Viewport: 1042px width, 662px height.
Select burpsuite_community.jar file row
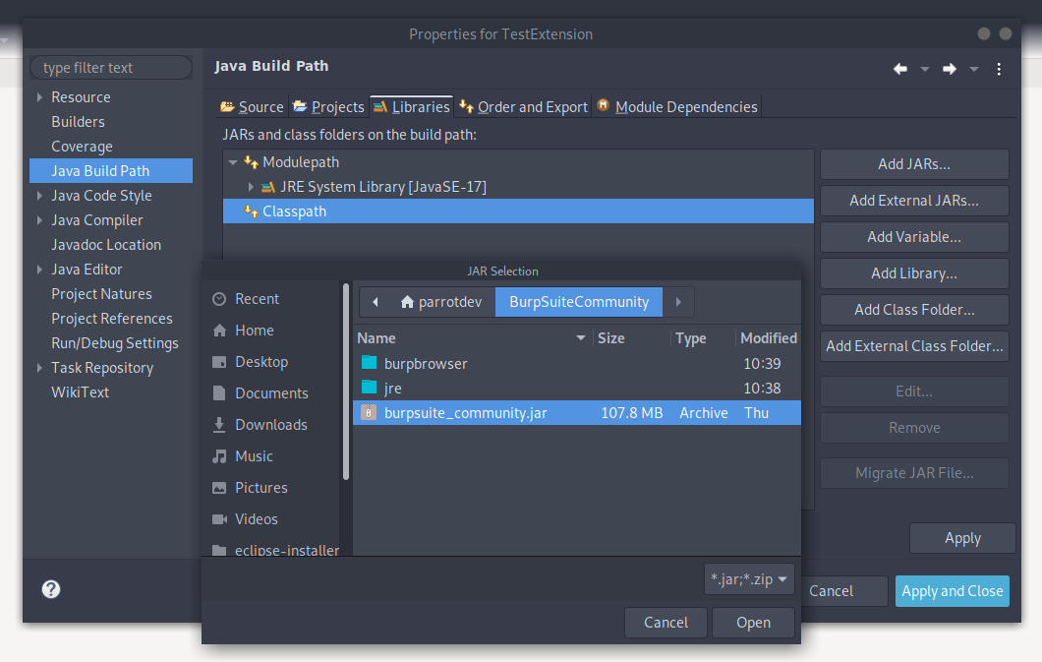pos(465,413)
